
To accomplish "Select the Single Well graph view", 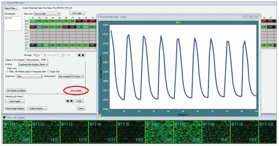I will [x=48, y=72].
